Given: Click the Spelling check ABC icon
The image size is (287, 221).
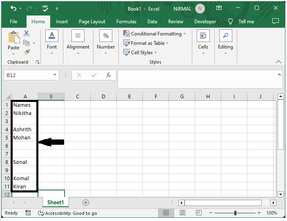Looking at the screenshot, I should (45, 8).
